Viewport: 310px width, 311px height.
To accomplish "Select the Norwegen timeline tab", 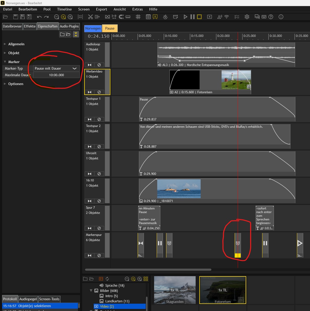I will coord(93,28).
